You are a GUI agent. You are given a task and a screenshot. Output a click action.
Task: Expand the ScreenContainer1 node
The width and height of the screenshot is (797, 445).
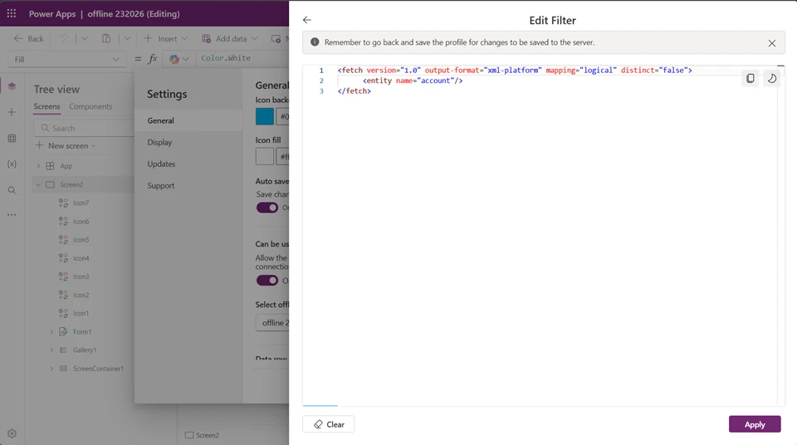tap(51, 369)
